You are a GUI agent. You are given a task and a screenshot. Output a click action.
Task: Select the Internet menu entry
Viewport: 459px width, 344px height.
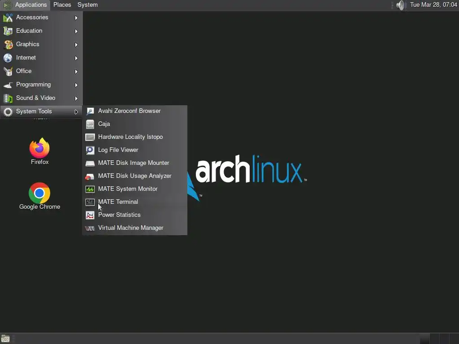pyautogui.click(x=41, y=58)
